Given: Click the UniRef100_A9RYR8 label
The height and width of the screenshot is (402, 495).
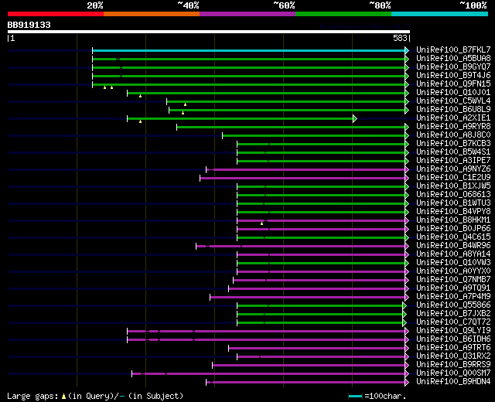Looking at the screenshot, I should (x=453, y=126).
